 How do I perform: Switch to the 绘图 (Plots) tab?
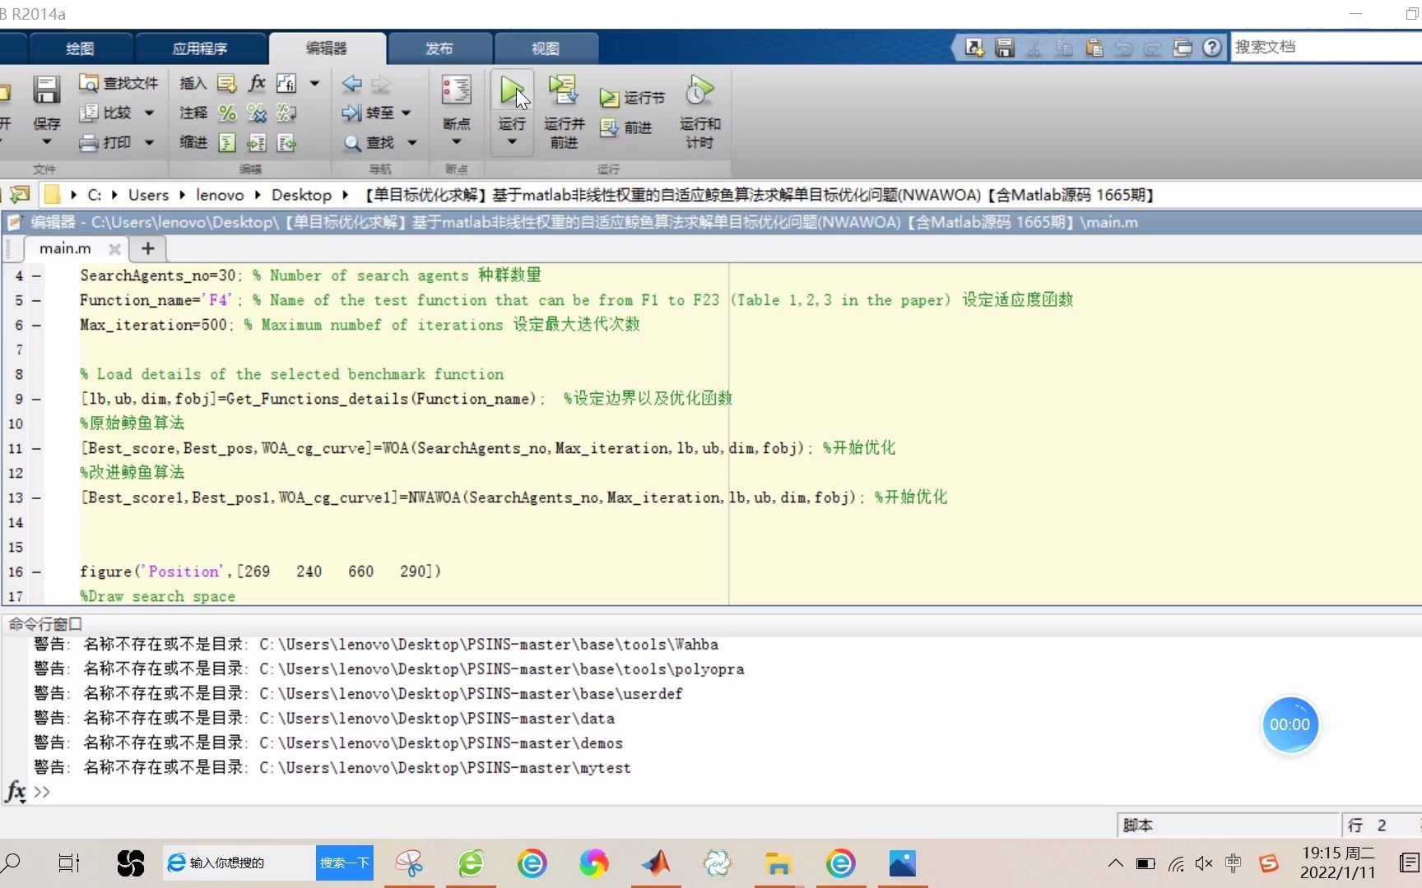(x=80, y=49)
